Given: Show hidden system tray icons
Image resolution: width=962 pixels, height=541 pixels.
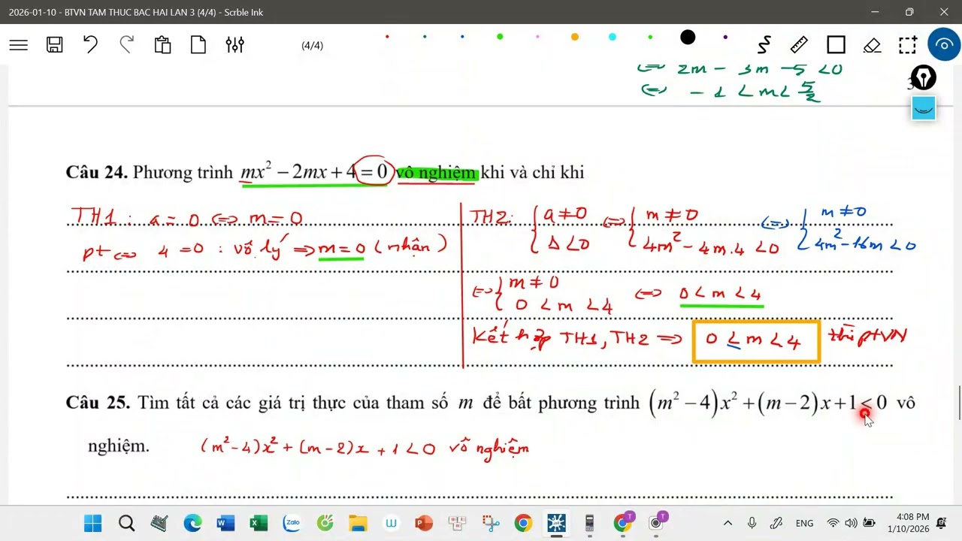Looking at the screenshot, I should pyautogui.click(x=728, y=523).
